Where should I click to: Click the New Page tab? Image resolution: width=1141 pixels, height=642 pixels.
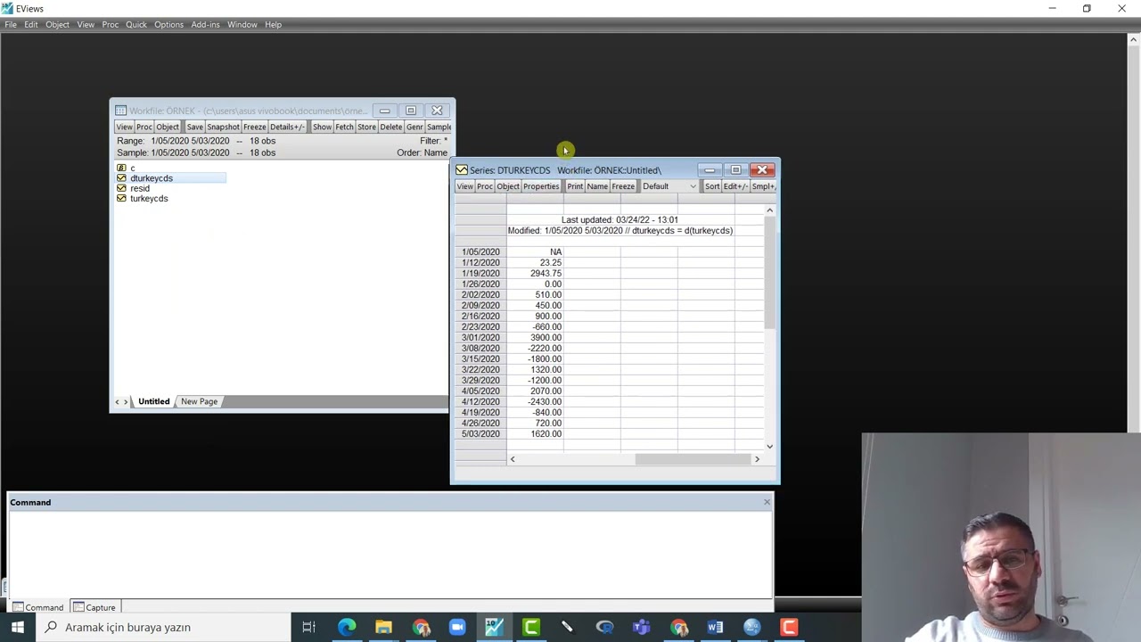click(199, 401)
